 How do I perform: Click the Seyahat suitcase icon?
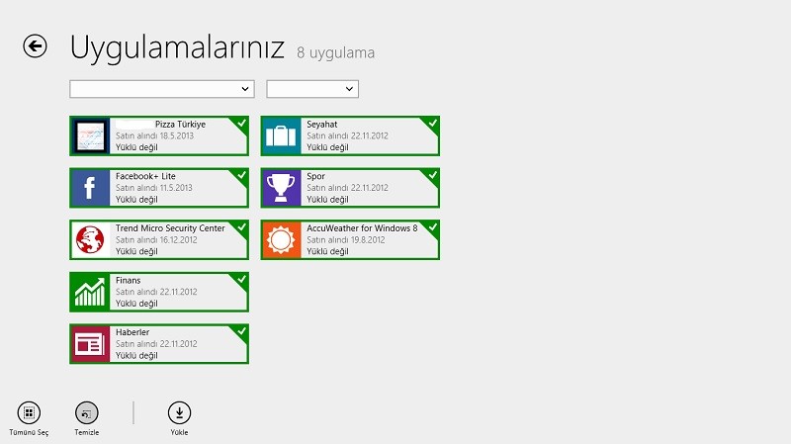pyautogui.click(x=281, y=135)
